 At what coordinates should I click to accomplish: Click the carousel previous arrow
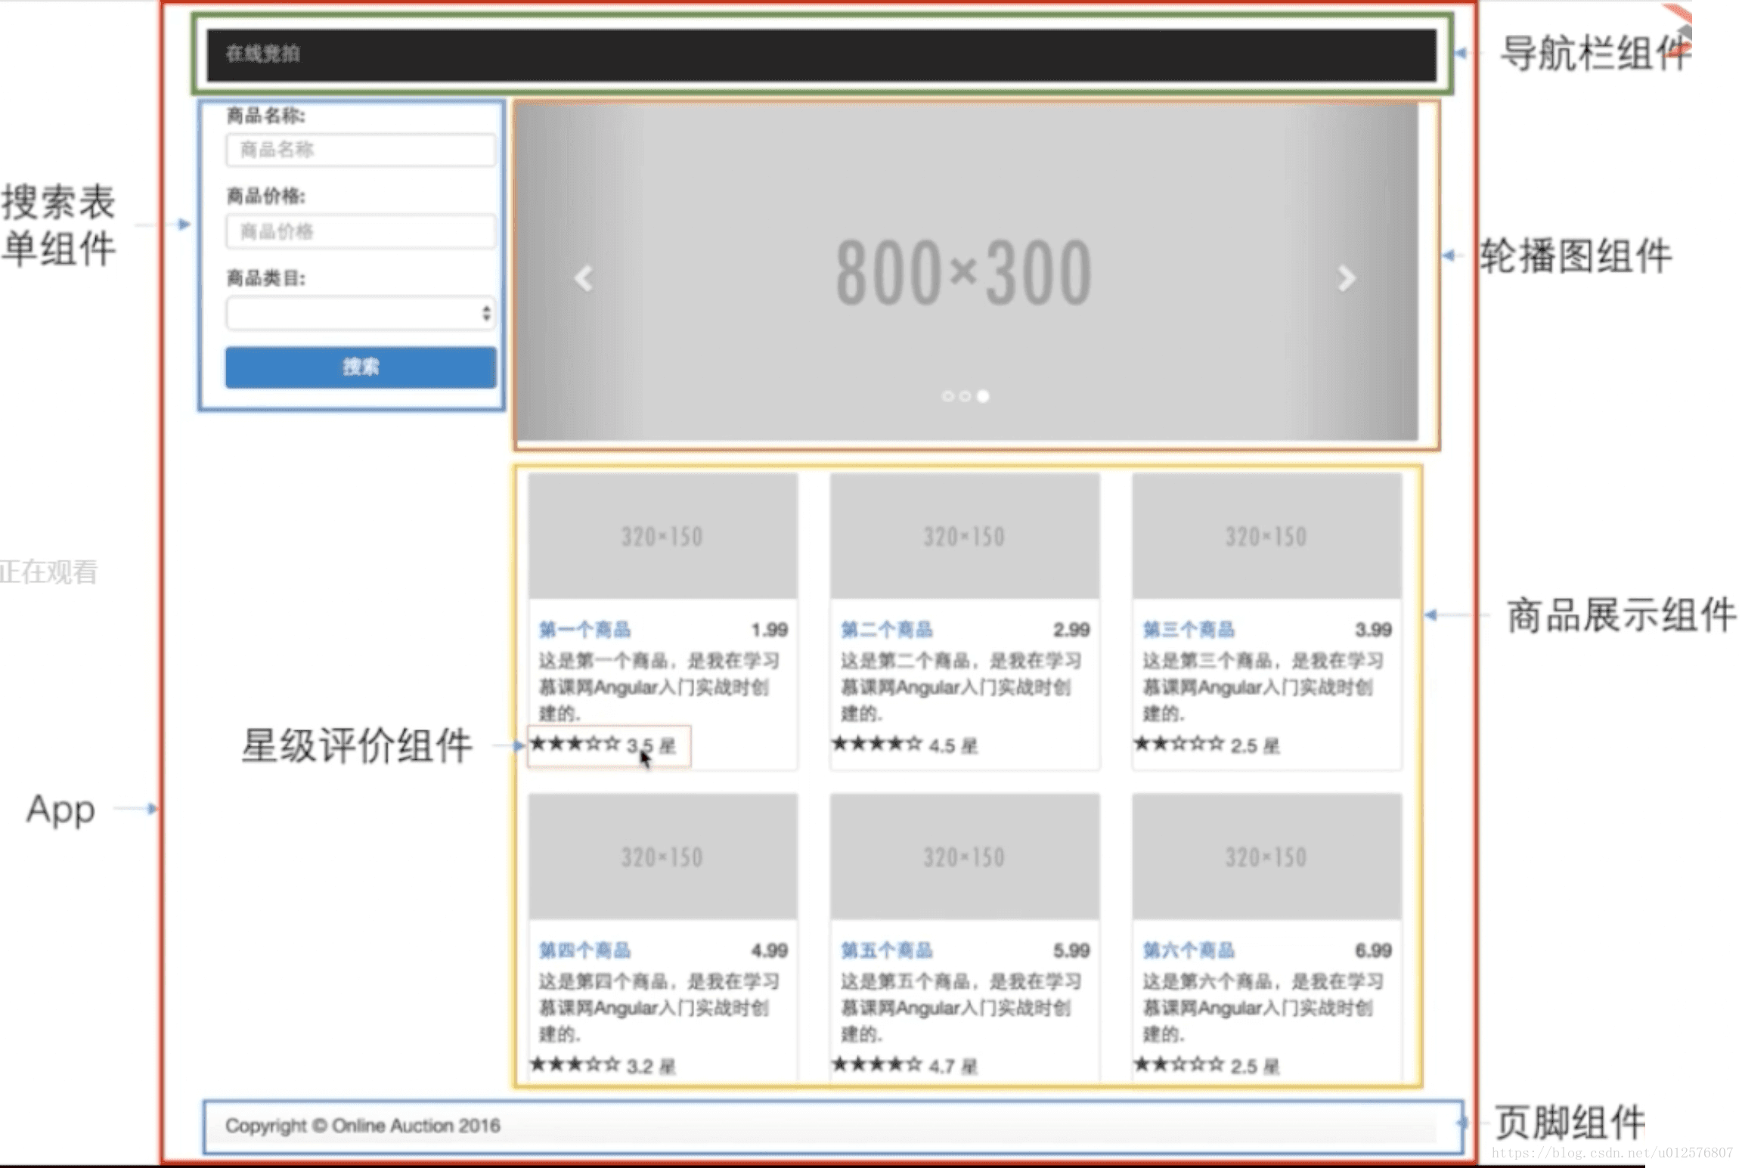(583, 278)
